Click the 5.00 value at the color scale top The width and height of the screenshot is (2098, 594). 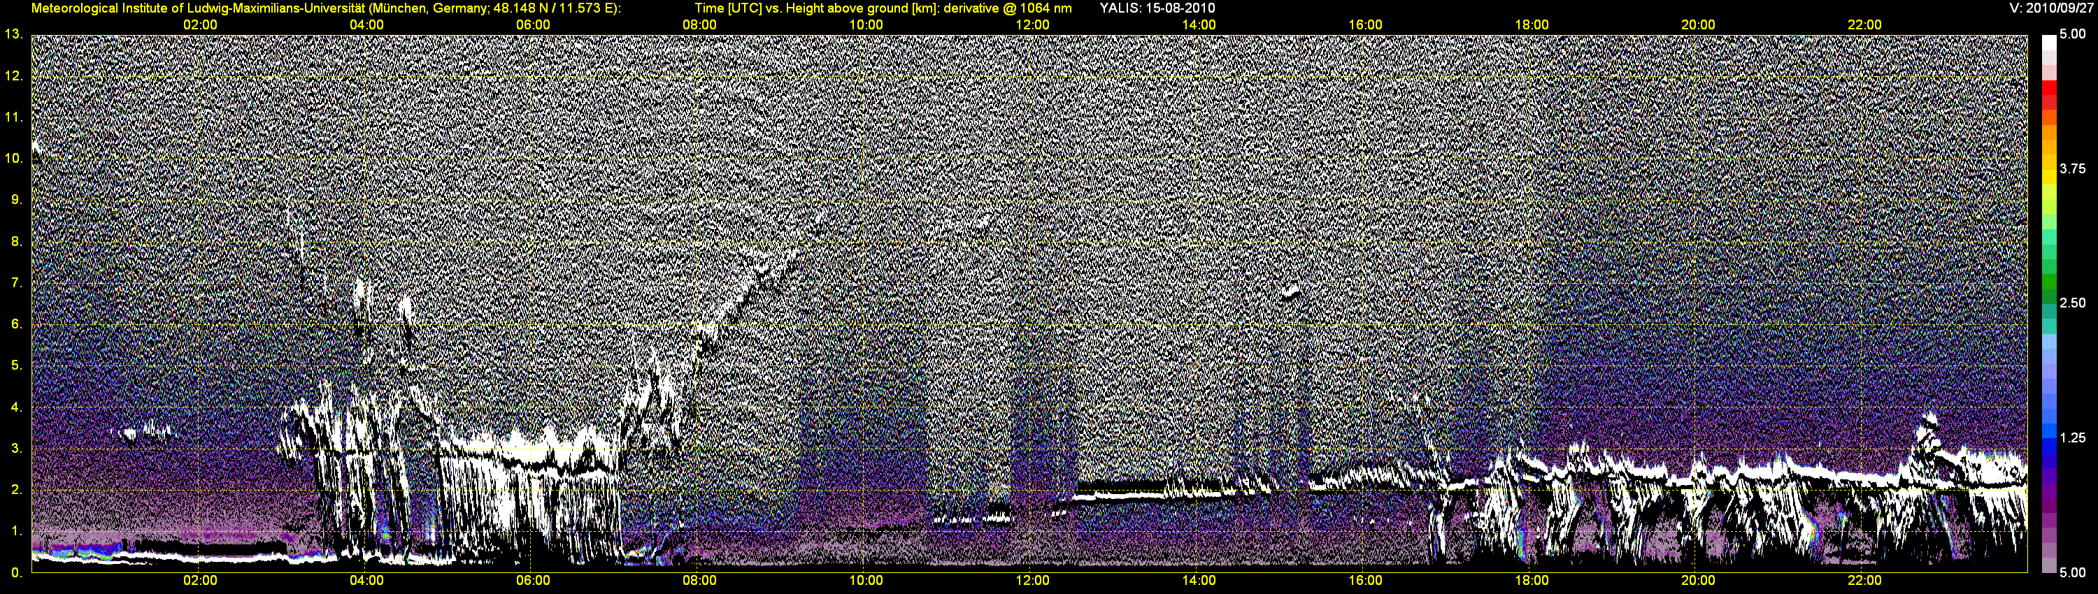click(2073, 34)
